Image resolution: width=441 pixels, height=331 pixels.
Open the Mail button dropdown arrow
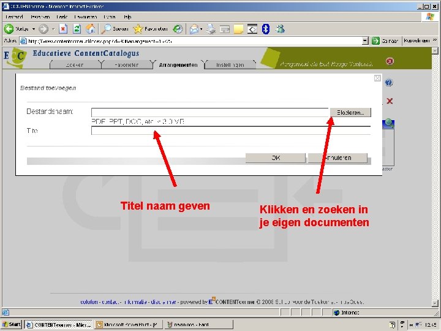click(x=201, y=29)
